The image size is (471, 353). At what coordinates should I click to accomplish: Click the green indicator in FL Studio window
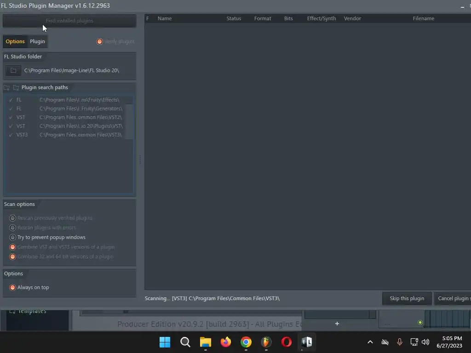pos(420,322)
